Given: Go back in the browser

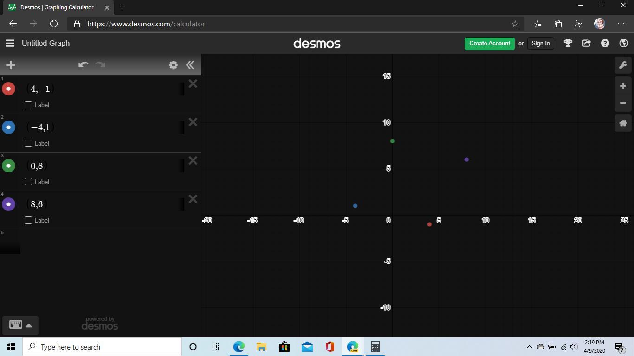Looking at the screenshot, I should (13, 24).
